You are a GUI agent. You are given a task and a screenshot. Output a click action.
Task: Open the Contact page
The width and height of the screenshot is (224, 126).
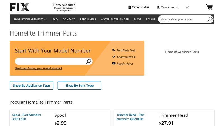tap(69, 19)
